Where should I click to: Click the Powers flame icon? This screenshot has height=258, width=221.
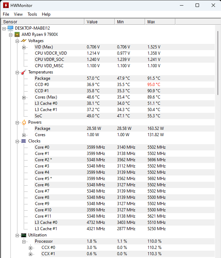click(x=24, y=122)
